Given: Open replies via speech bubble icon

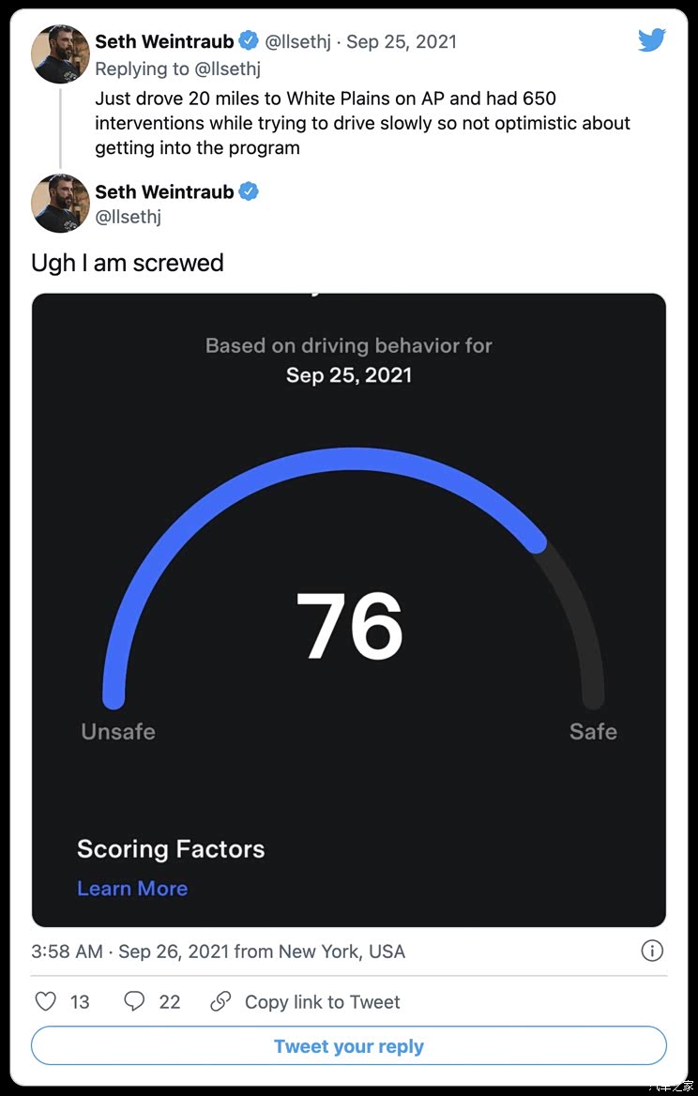Looking at the screenshot, I should pyautogui.click(x=135, y=1001).
